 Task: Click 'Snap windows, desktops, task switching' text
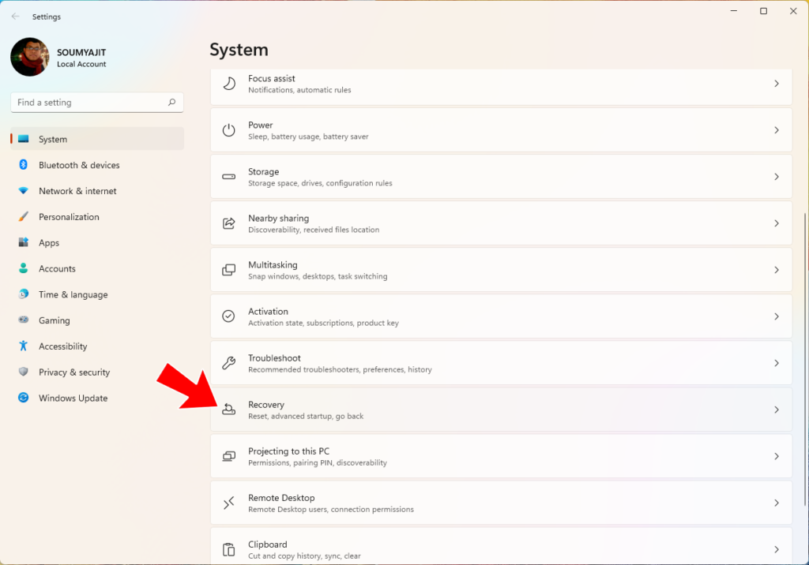coord(318,276)
